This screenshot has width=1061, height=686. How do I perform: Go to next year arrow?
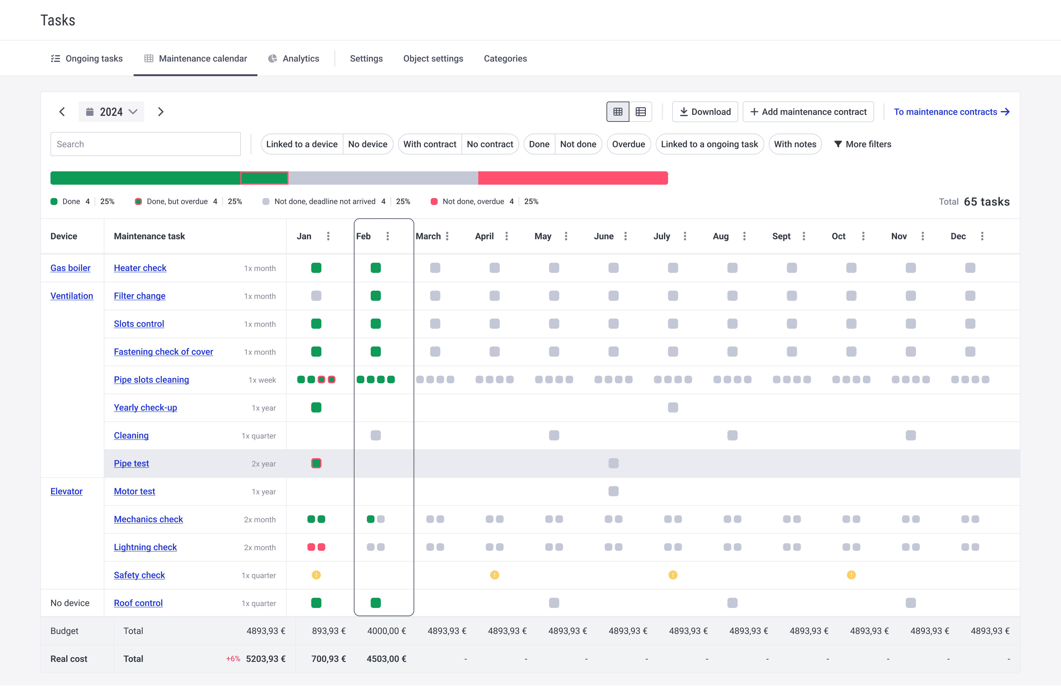click(161, 112)
